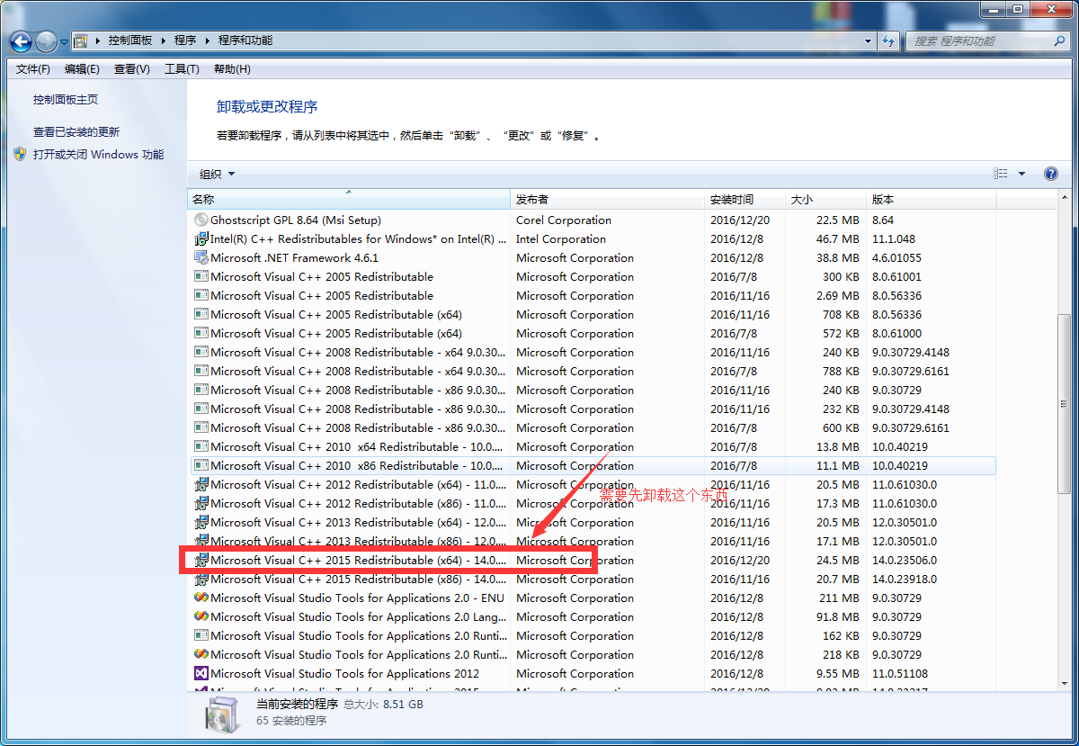Click the view mode icon in the toolbar
1079x746 pixels.
point(1001,174)
